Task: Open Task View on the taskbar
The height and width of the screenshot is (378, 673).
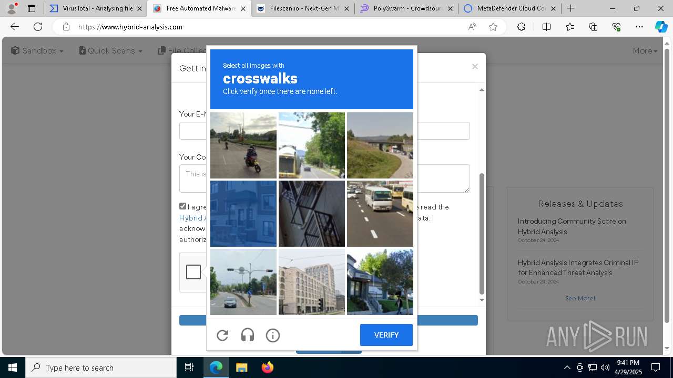Action: 189,367
